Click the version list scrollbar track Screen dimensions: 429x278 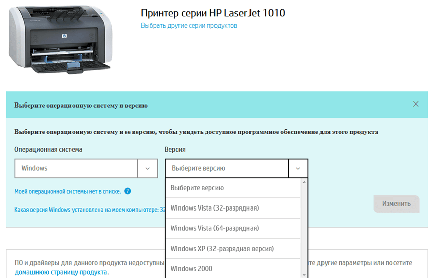(304, 228)
